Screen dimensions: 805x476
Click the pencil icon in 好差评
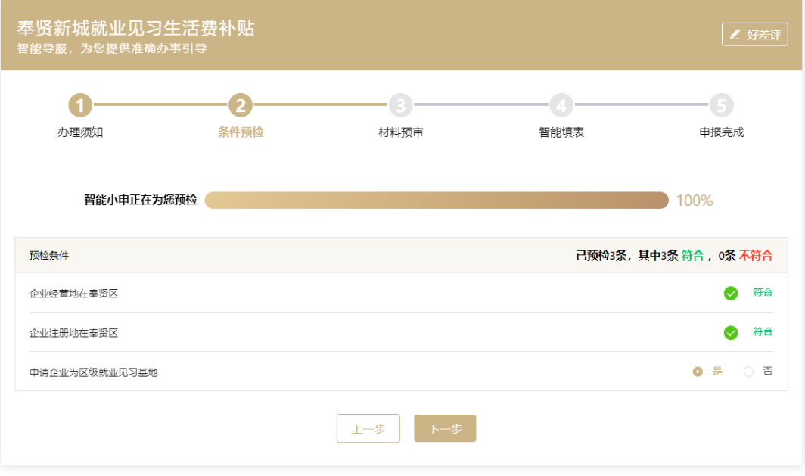pos(735,34)
